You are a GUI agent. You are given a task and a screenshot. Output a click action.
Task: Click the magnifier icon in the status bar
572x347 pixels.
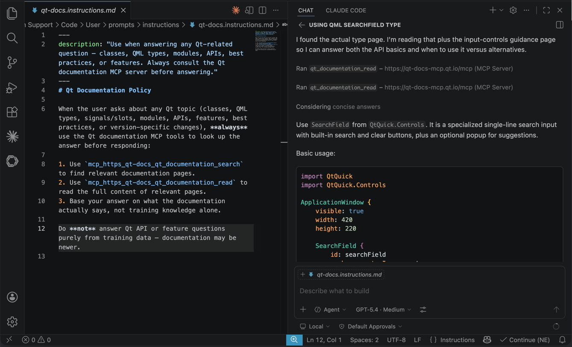294,340
